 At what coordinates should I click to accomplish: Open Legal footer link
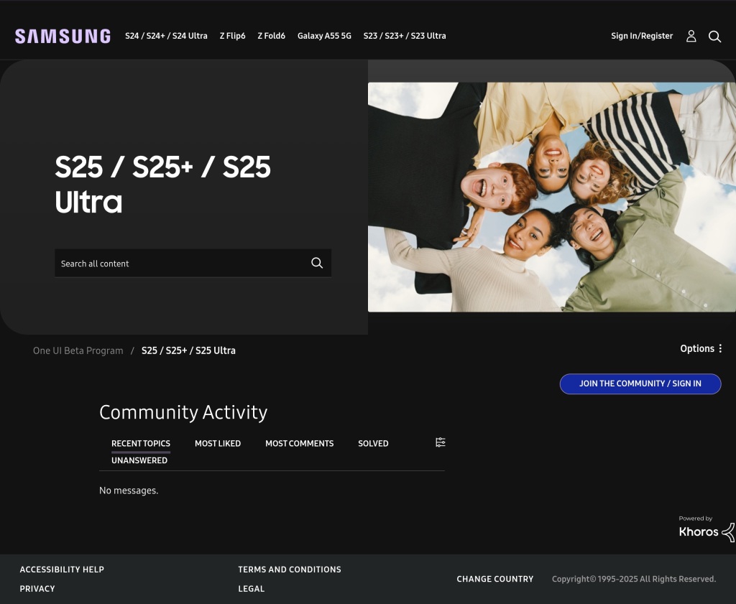pos(251,588)
